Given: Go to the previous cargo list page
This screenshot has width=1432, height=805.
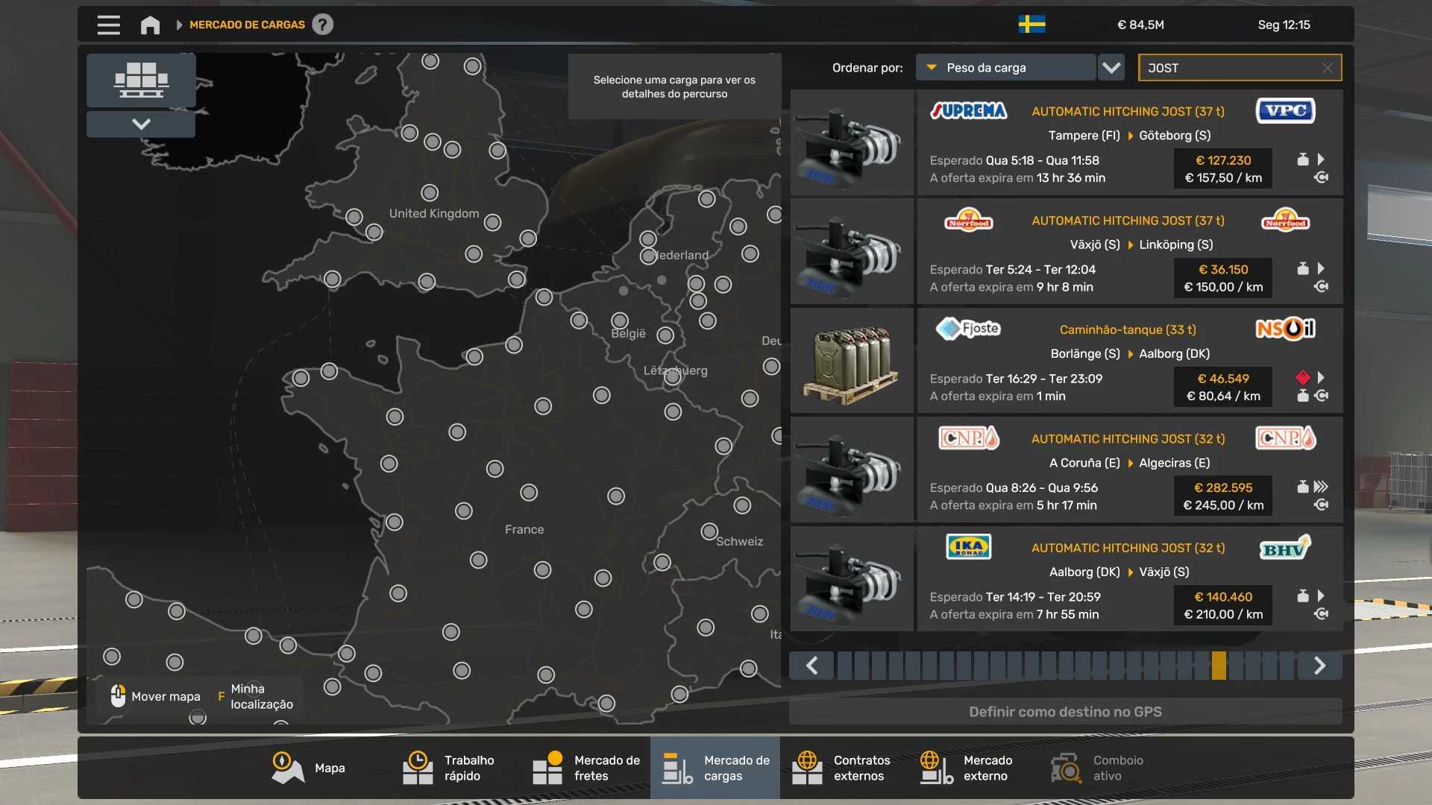Looking at the screenshot, I should click(812, 665).
